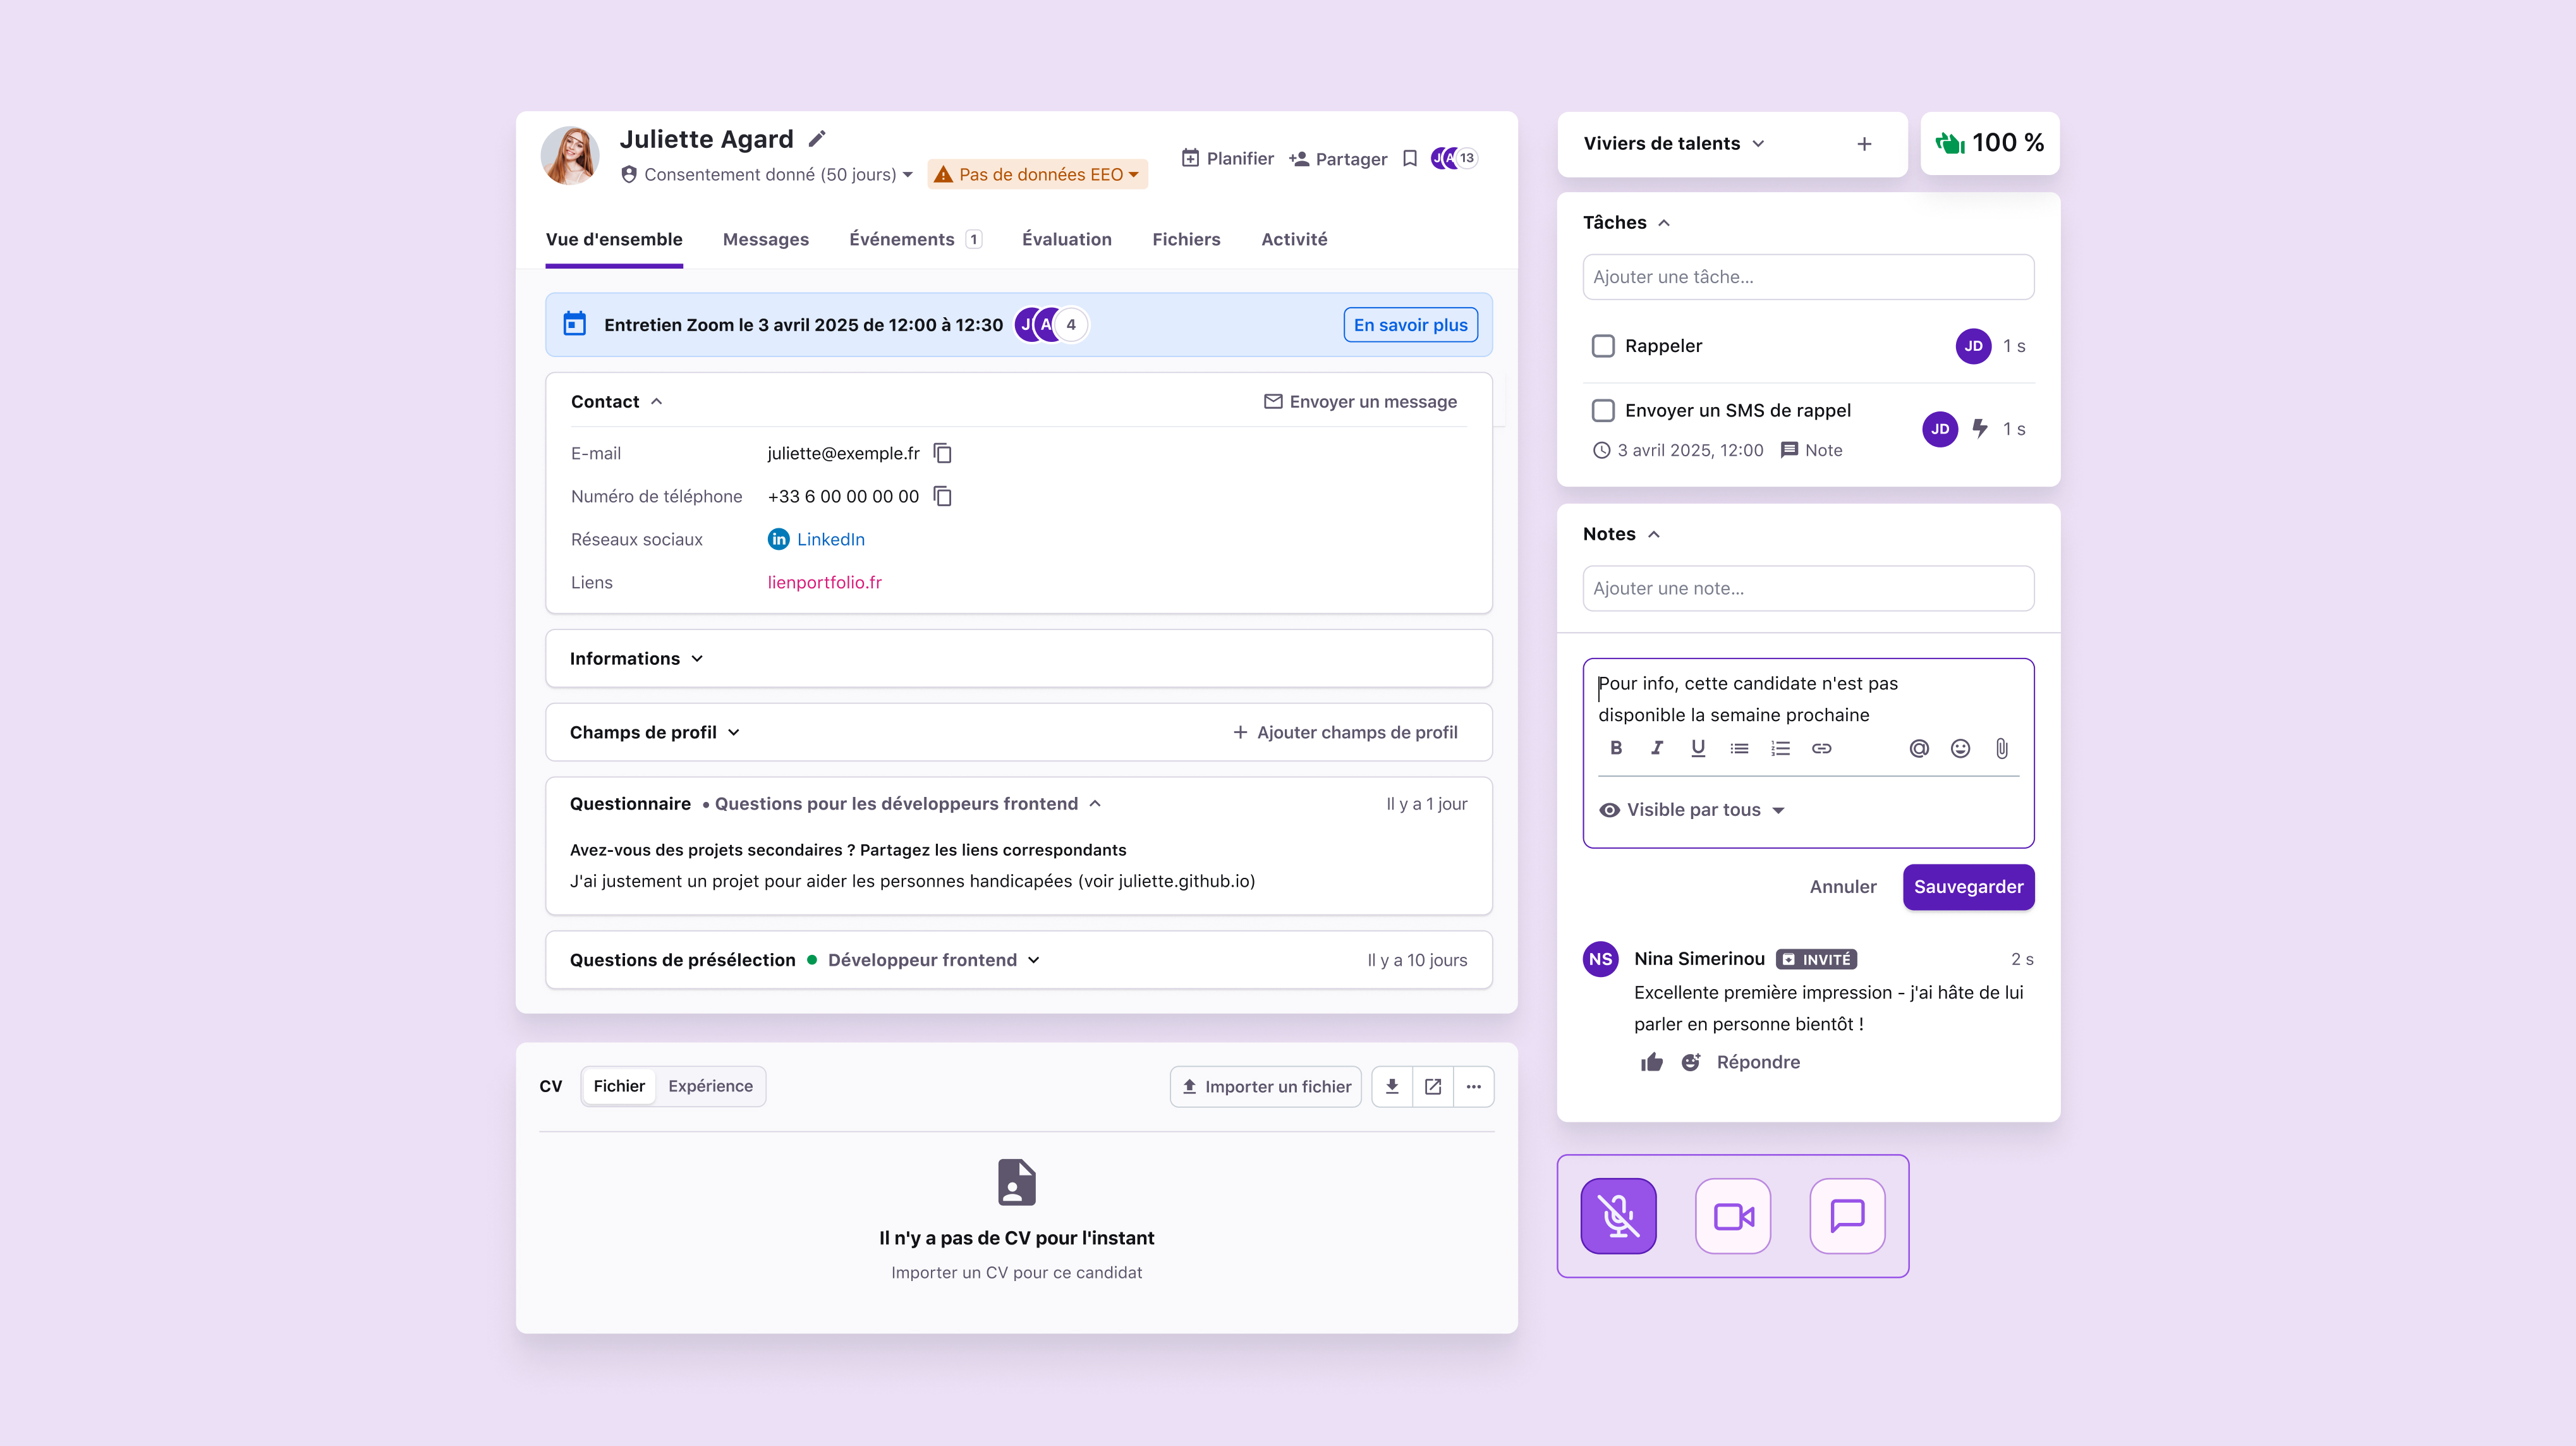Open the LinkedIn profile link
This screenshot has width=2576, height=1446.
816,539
